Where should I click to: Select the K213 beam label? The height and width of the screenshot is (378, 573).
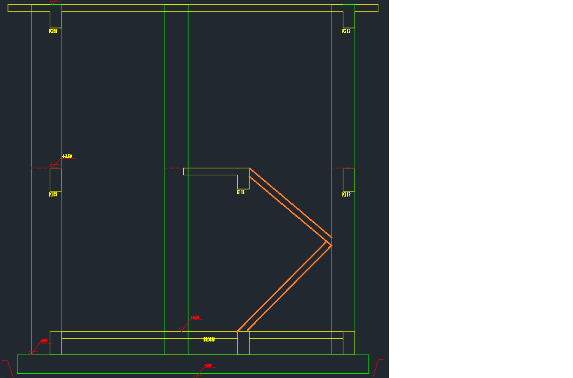coord(346,31)
